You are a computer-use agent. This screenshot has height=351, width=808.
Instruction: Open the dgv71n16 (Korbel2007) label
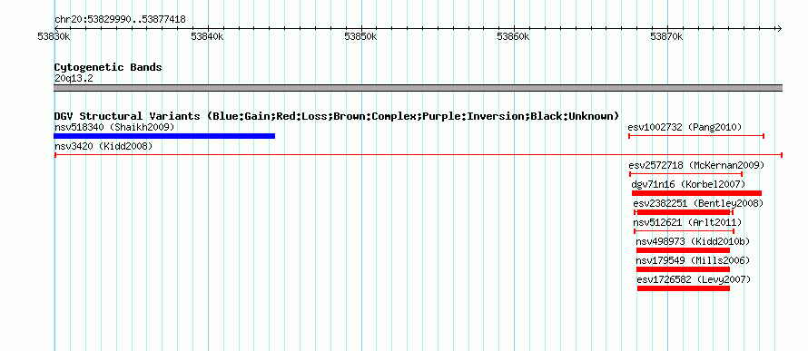pos(688,184)
